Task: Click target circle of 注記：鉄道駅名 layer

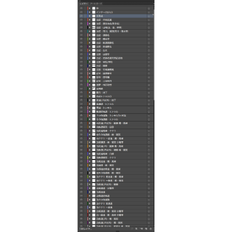Action: (x=149, y=46)
